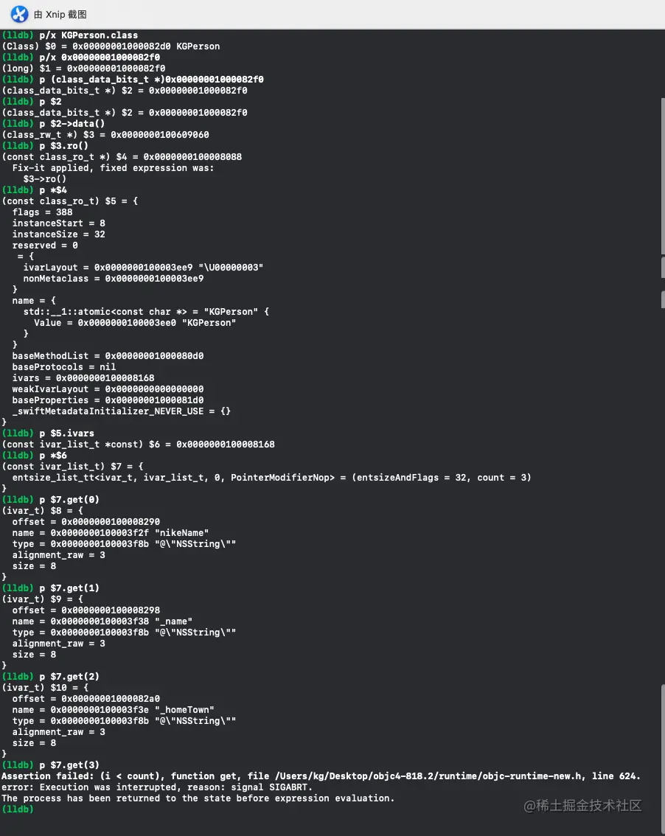Click the '由 Xnip 截图' window title
Image resolution: width=665 pixels, height=836 pixels.
tap(60, 15)
